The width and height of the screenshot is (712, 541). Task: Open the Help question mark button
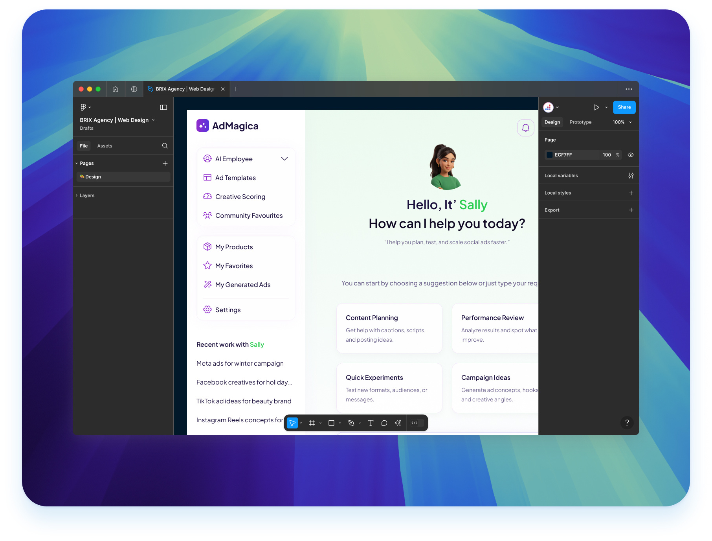[627, 423]
